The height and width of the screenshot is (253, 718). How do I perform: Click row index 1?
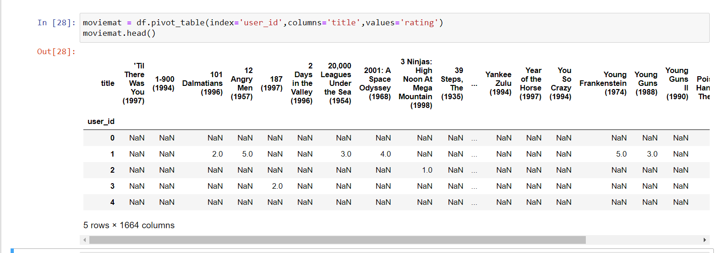point(112,154)
